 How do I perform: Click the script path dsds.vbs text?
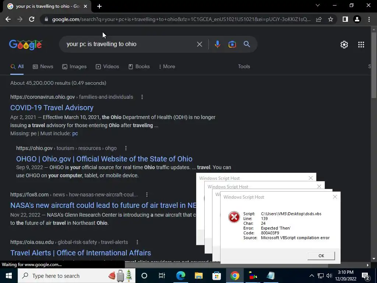[291, 214]
